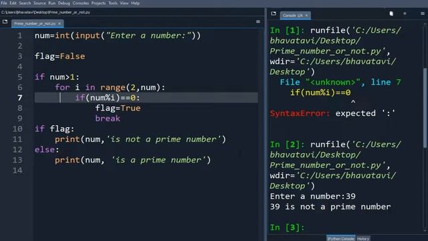
Task: Open the Source menu
Action: [39, 3]
